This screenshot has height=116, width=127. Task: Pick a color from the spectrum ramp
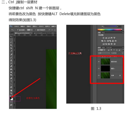[110, 30]
